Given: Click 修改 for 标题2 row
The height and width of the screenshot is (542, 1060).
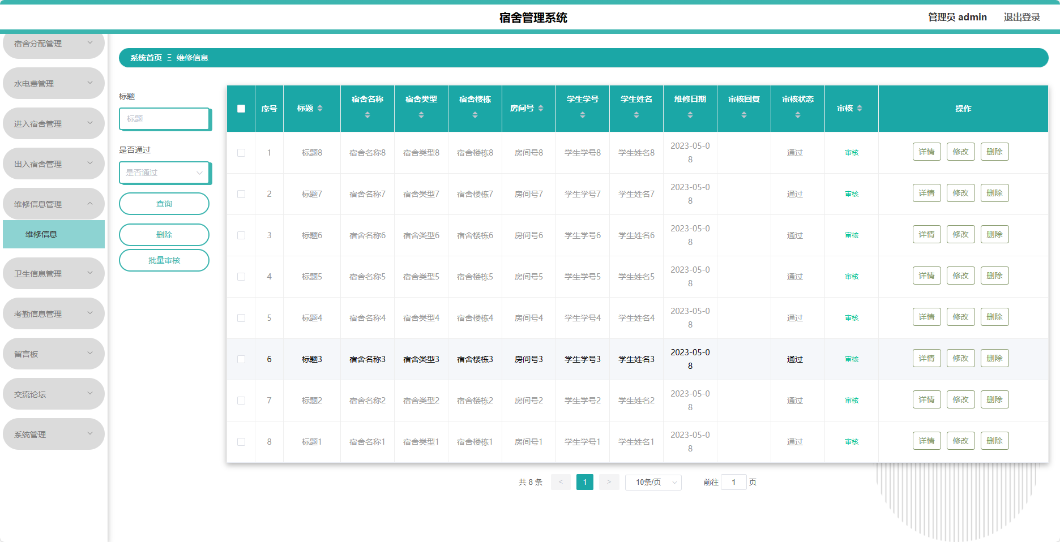Looking at the screenshot, I should coord(961,399).
